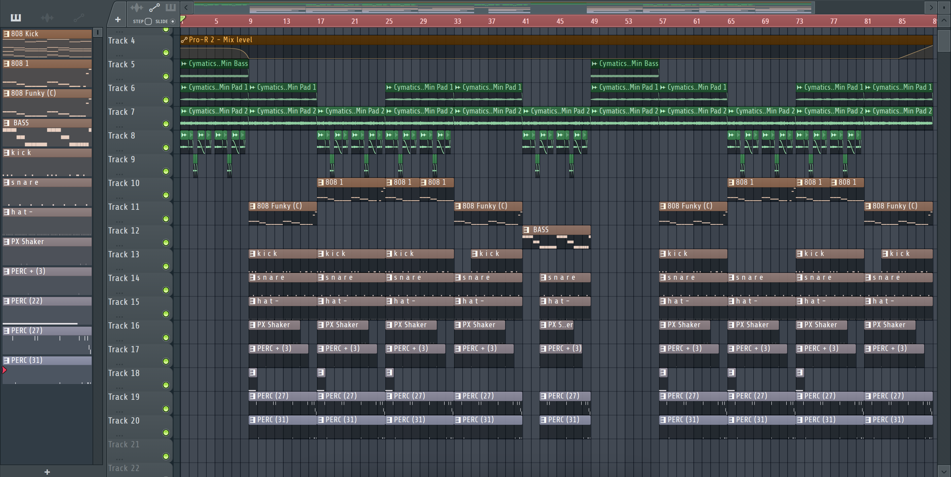The image size is (951, 477).
Task: Mute Track 16 using its green LED
Action: [x=166, y=337]
